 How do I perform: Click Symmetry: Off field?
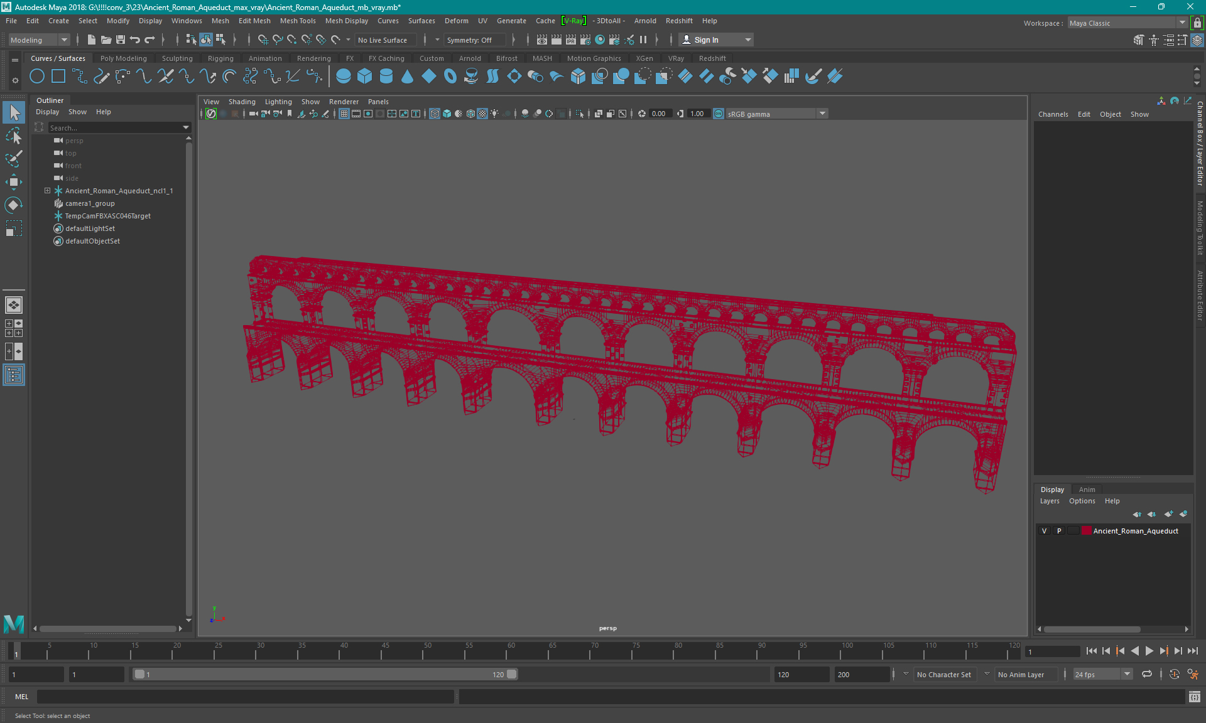(x=475, y=40)
